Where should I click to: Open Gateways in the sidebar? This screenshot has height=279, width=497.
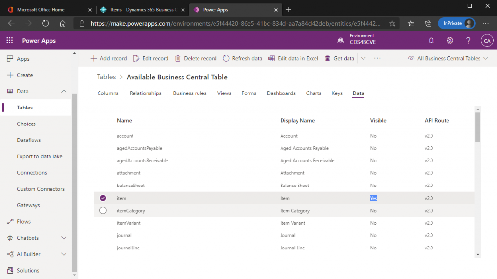pyautogui.click(x=29, y=205)
